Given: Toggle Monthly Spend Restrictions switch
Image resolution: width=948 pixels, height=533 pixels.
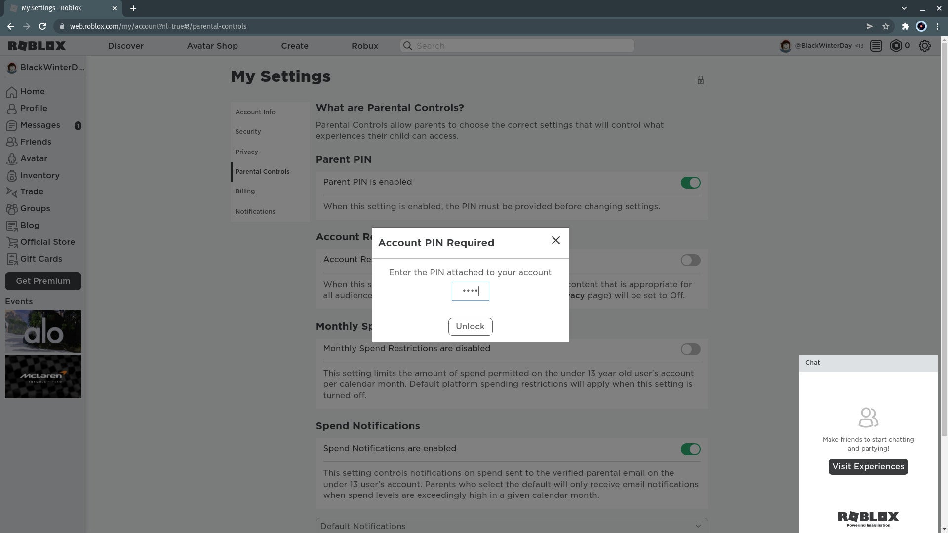Looking at the screenshot, I should pos(690,349).
